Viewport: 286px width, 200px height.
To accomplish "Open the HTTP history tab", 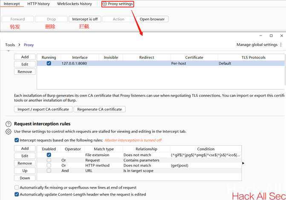I will pos(38,4).
